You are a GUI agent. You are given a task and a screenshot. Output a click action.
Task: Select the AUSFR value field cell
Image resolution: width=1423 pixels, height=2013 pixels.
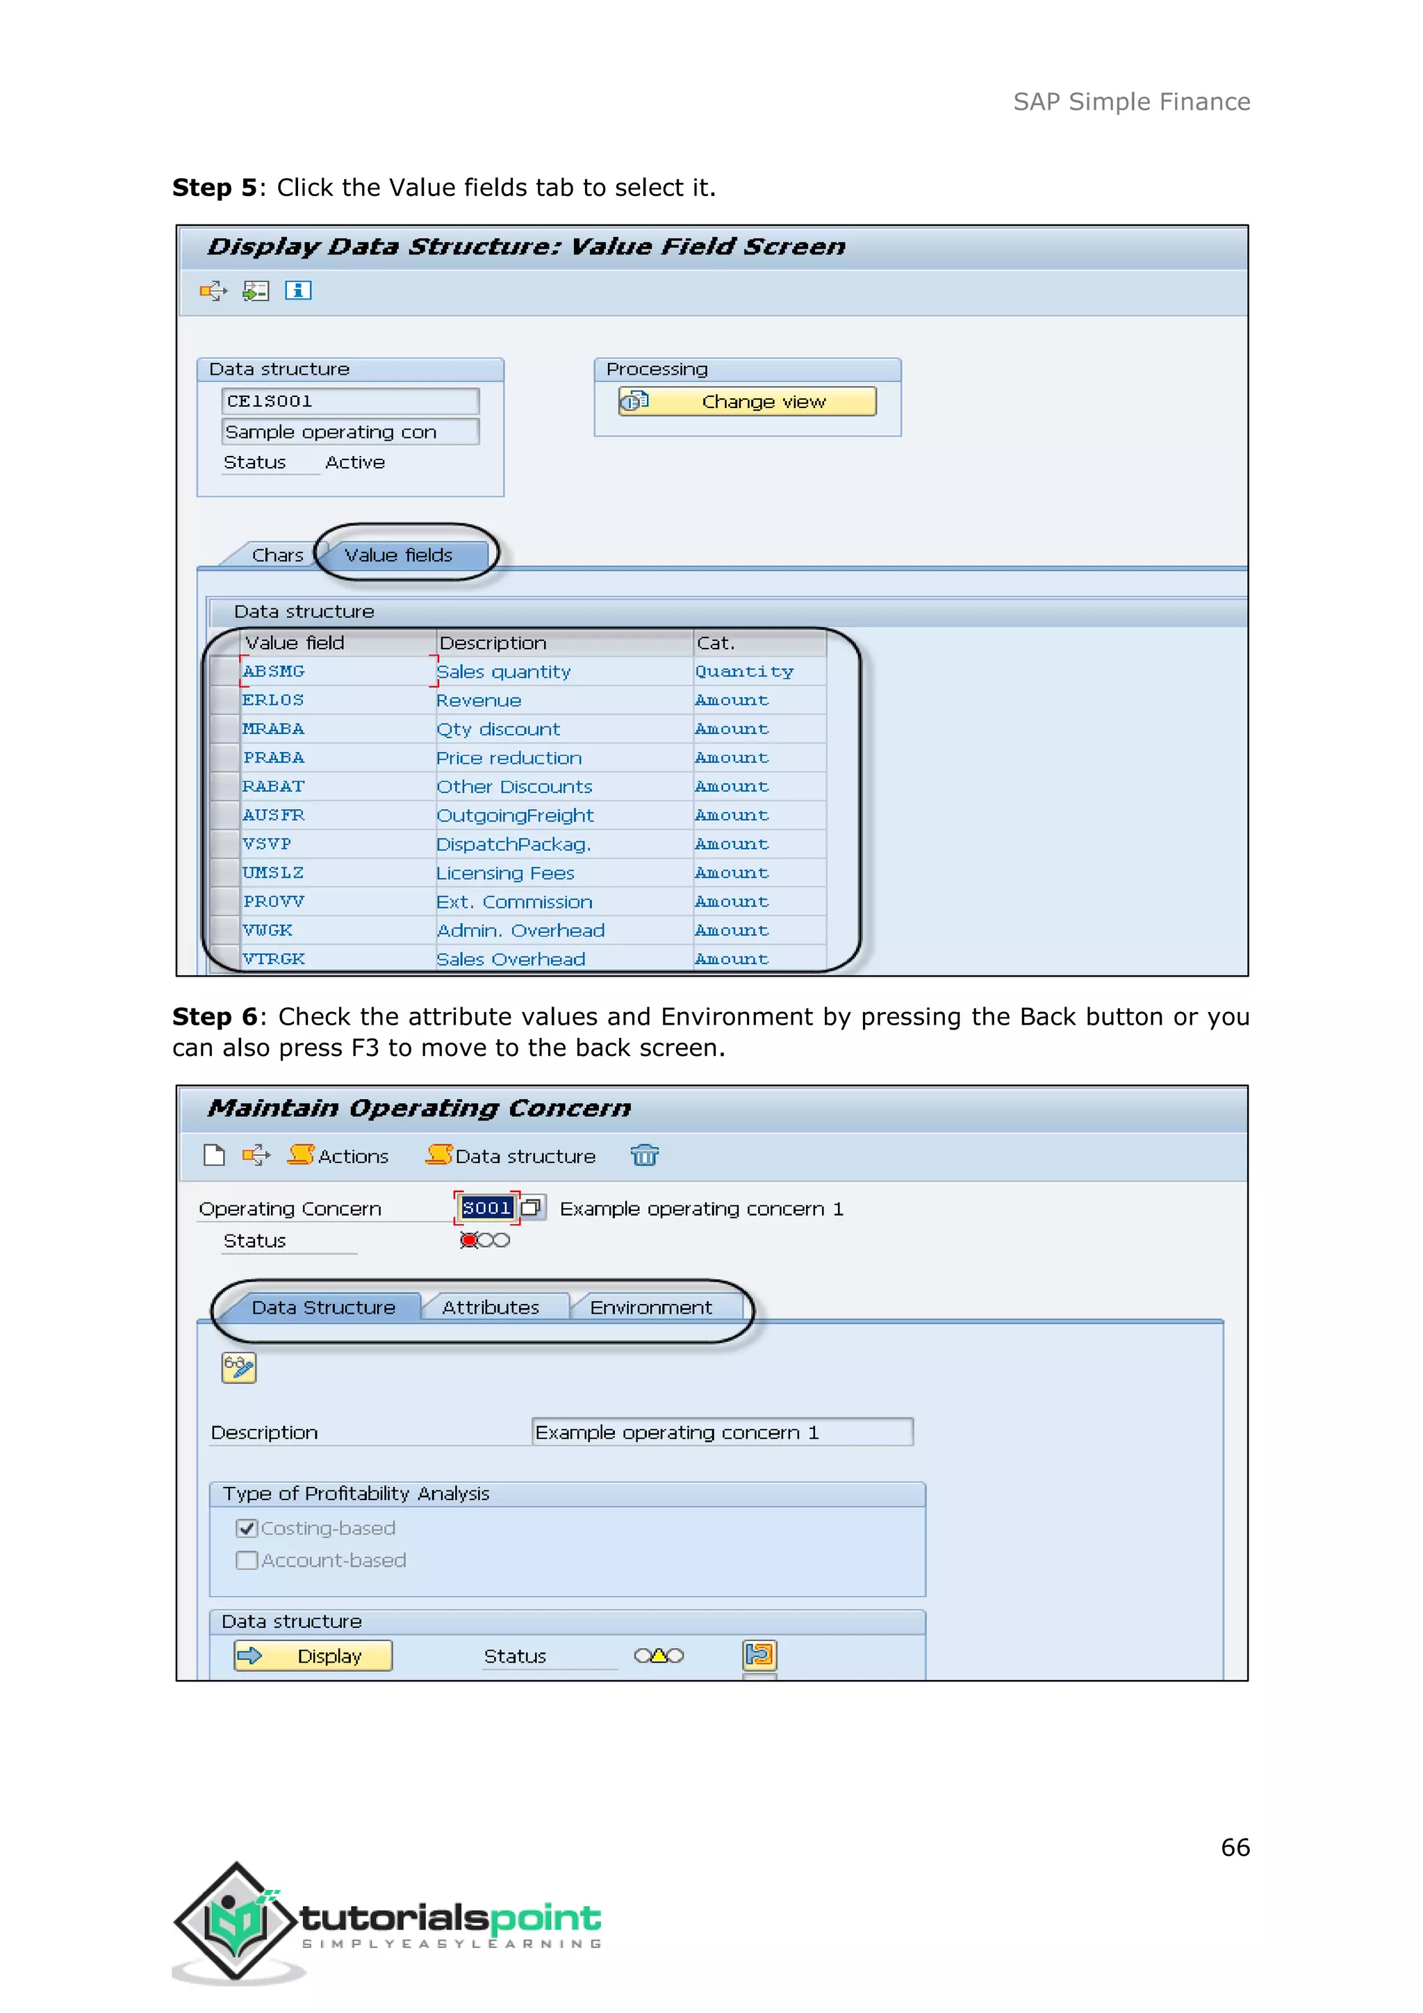(338, 815)
